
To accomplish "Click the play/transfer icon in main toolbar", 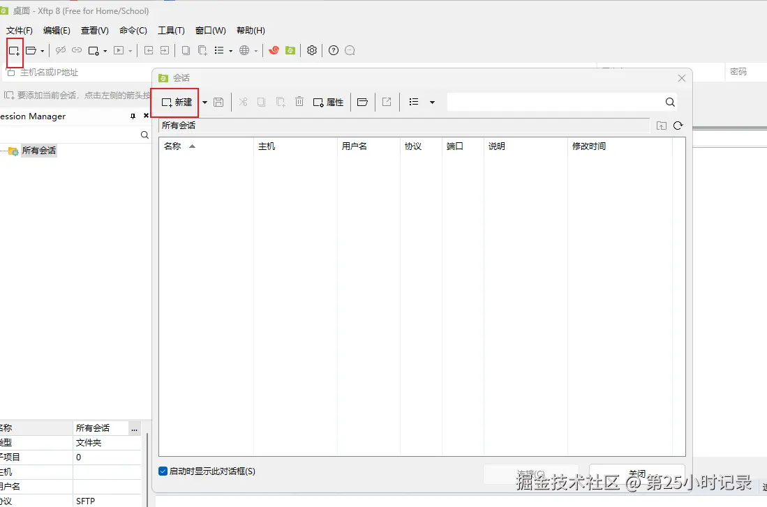I will 119,50.
